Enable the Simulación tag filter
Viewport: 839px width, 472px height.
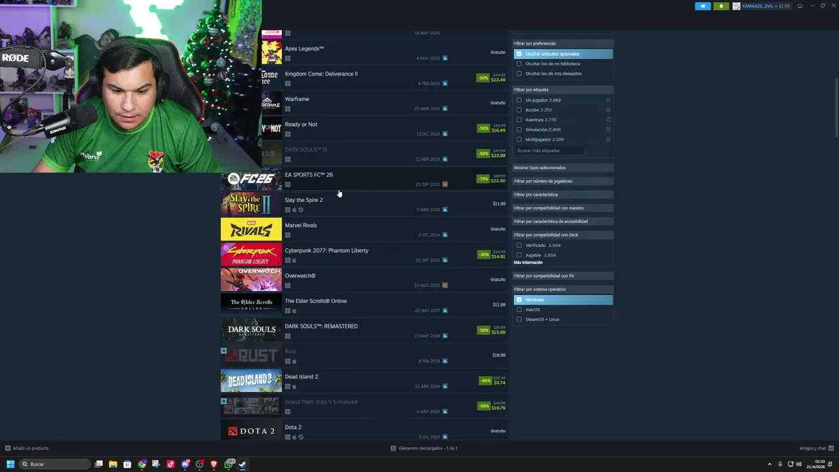(x=519, y=130)
